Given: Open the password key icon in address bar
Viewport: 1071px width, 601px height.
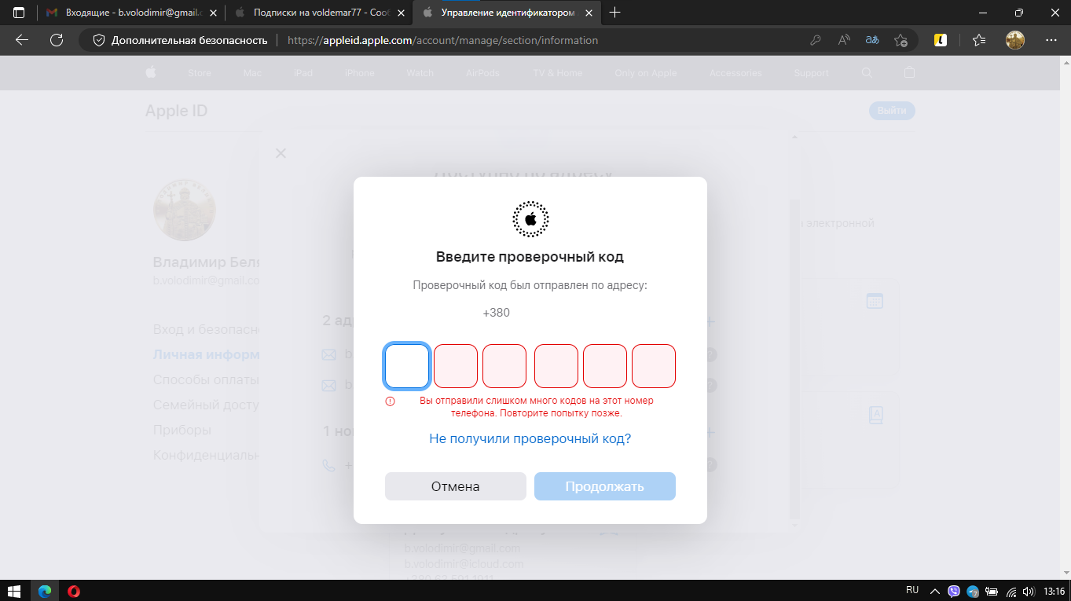Looking at the screenshot, I should coord(816,40).
